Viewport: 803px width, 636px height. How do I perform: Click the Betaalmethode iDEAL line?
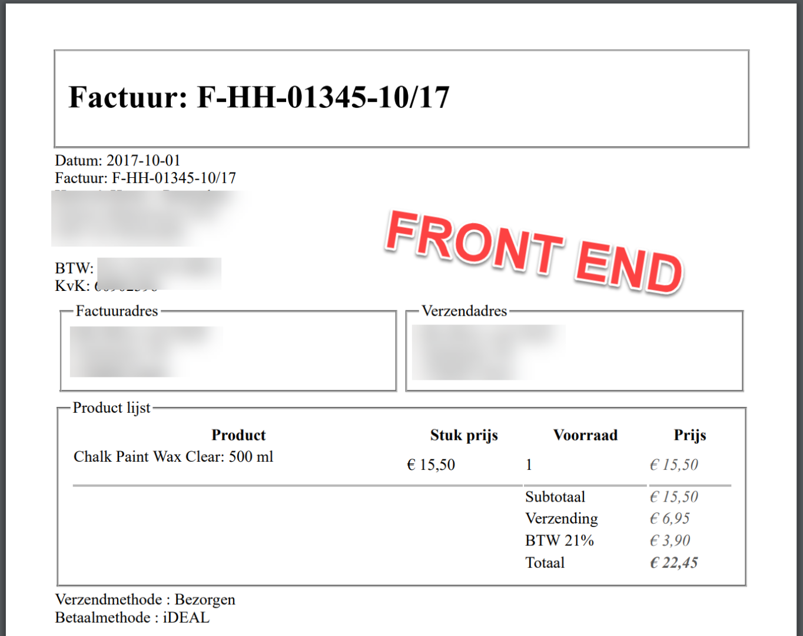tap(132, 618)
